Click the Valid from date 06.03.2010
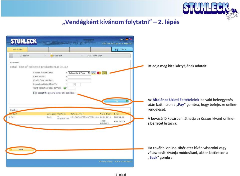Image resolution: width=240 pixels, height=176 pixels. [x=105, y=117]
